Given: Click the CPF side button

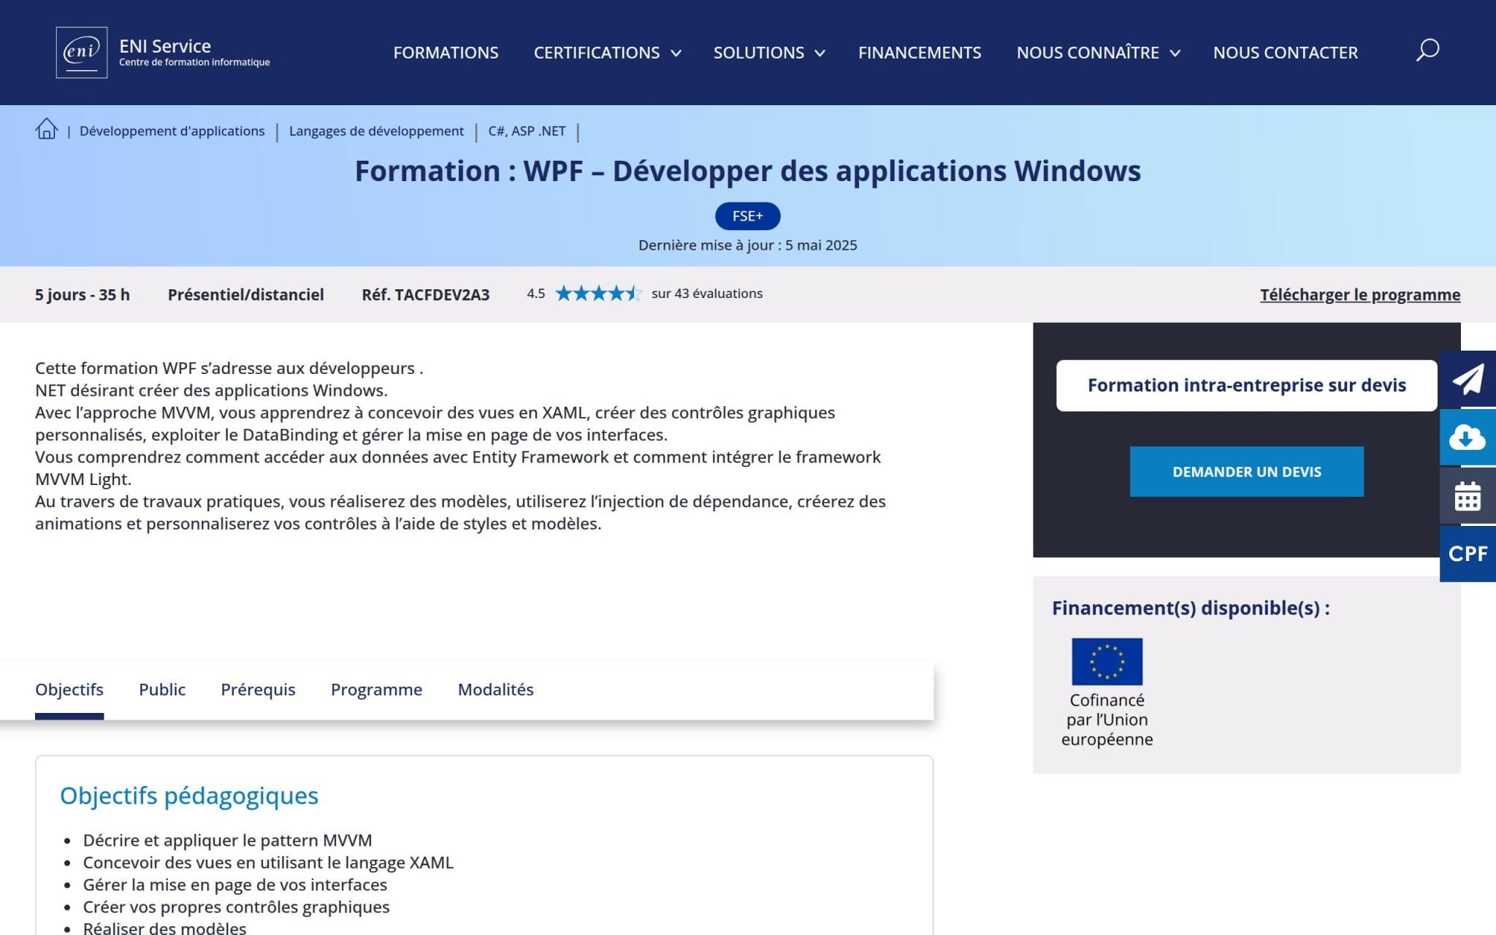Looking at the screenshot, I should pyautogui.click(x=1468, y=554).
